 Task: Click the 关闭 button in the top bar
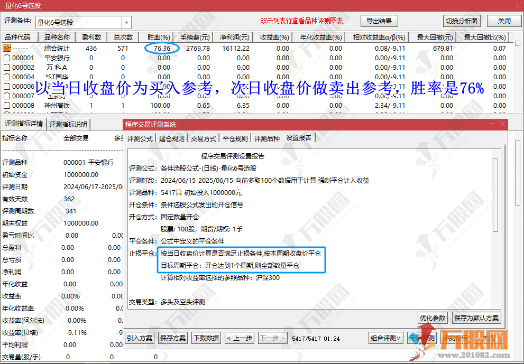pos(504,21)
